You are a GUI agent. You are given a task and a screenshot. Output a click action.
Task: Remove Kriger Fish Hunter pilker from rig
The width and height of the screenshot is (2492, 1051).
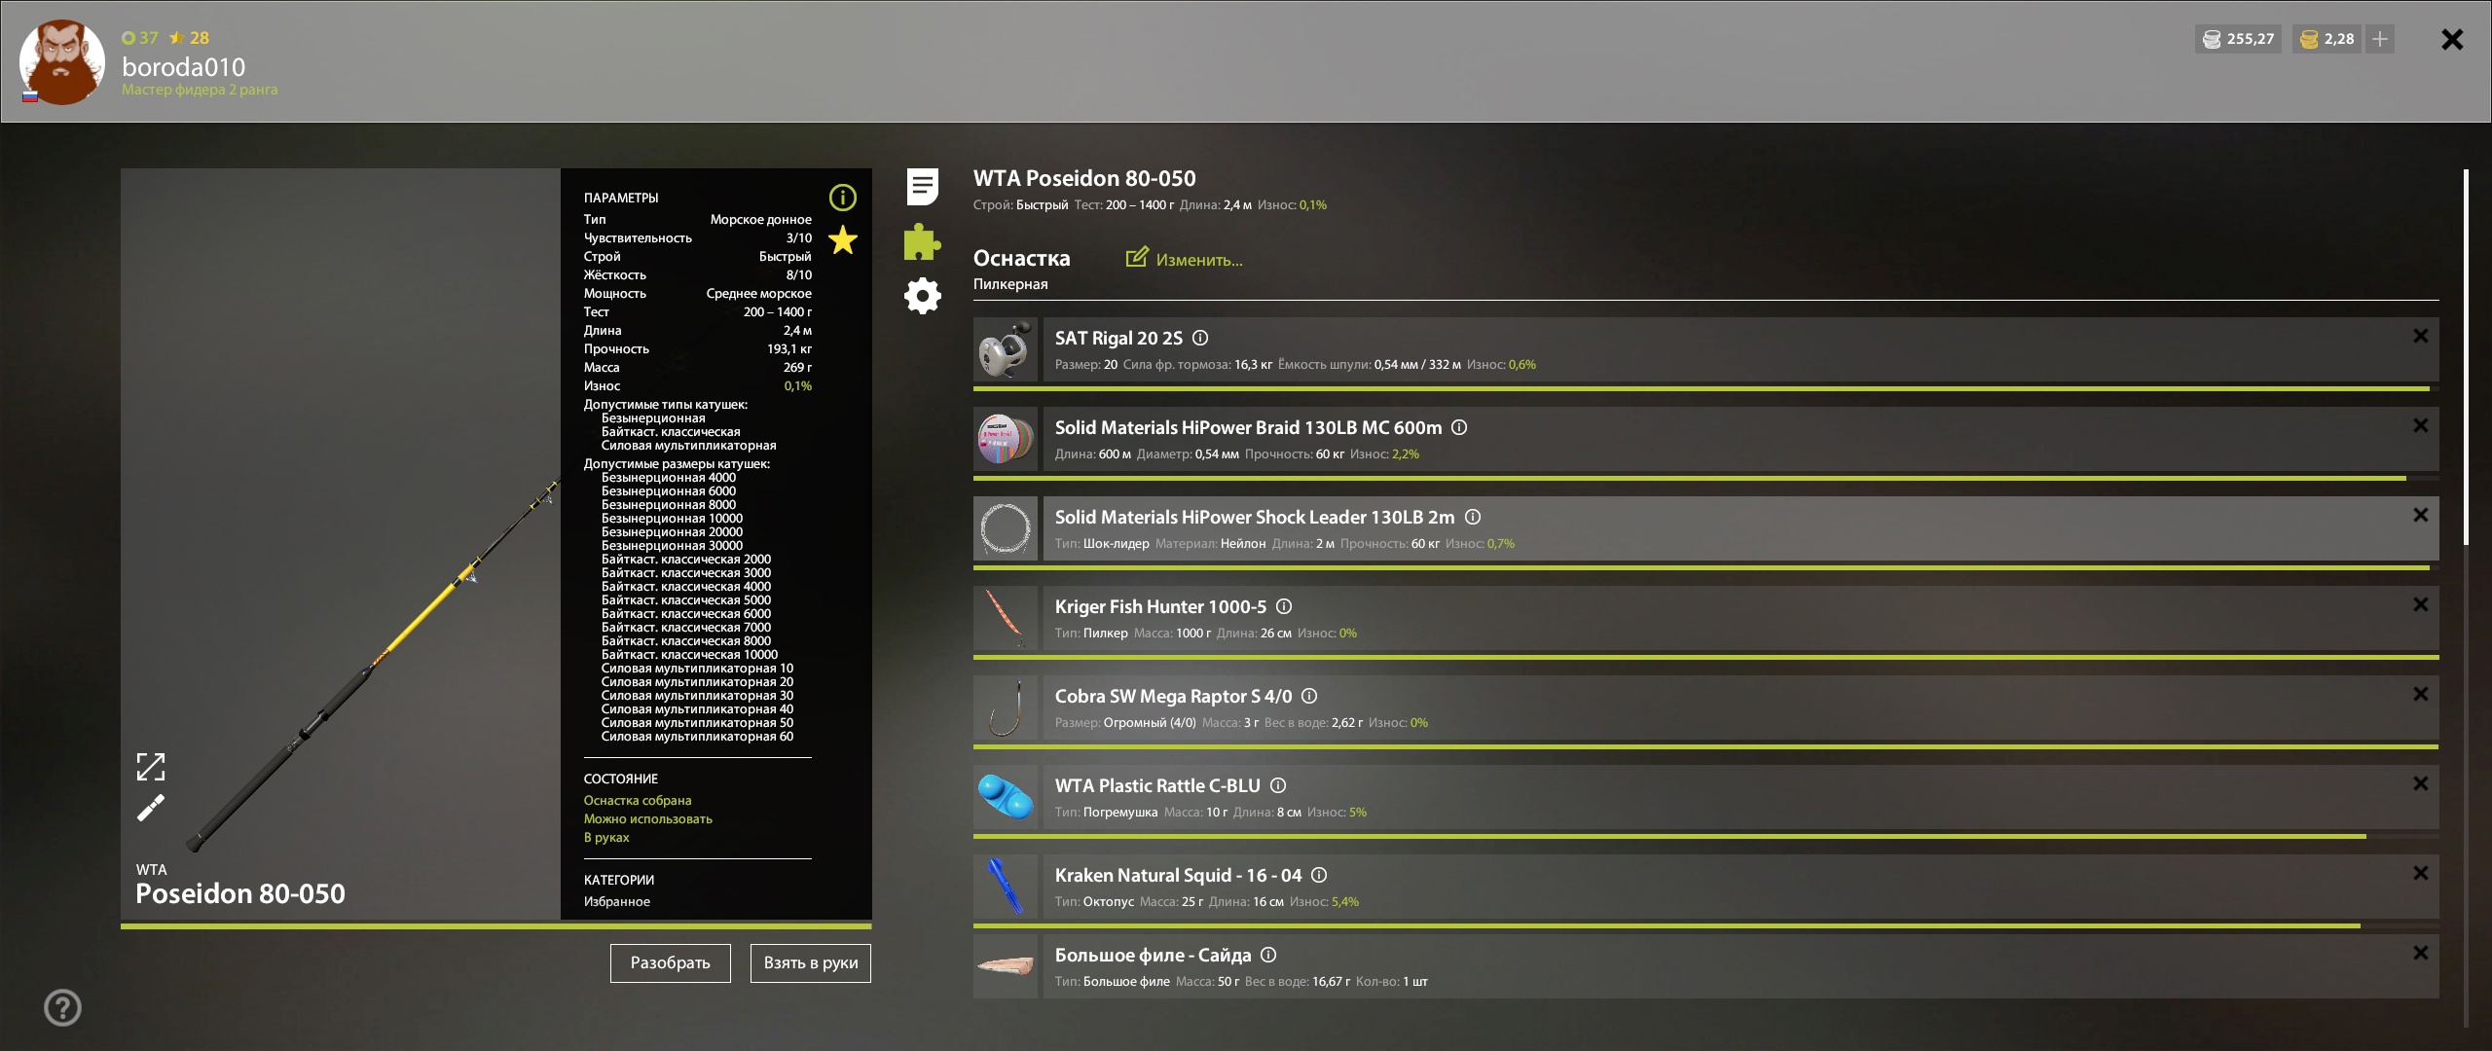coord(2421,604)
